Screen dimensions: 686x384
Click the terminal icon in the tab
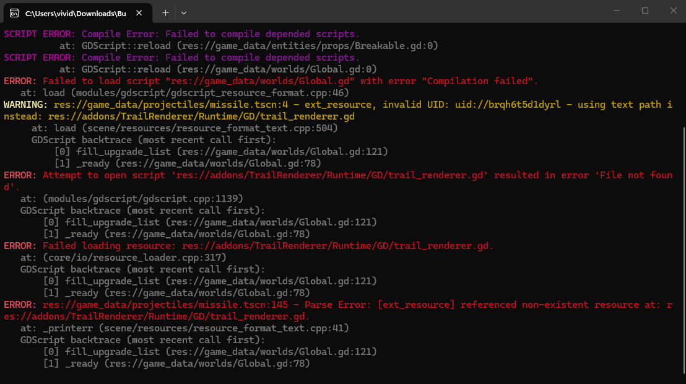point(14,13)
